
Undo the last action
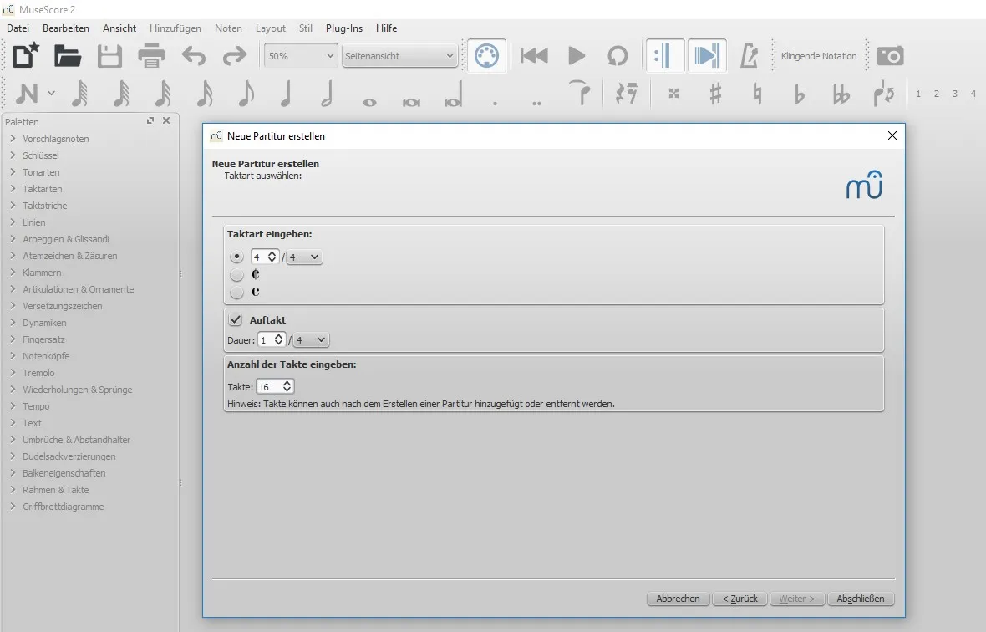pyautogui.click(x=194, y=56)
